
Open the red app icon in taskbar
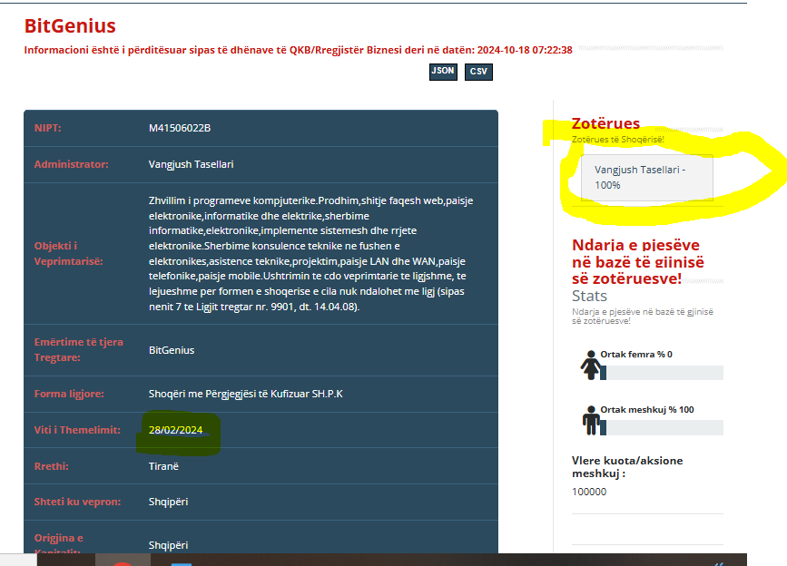point(122,562)
